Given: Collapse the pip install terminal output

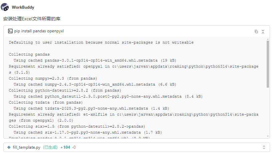Looking at the screenshot, I should click(263, 31).
